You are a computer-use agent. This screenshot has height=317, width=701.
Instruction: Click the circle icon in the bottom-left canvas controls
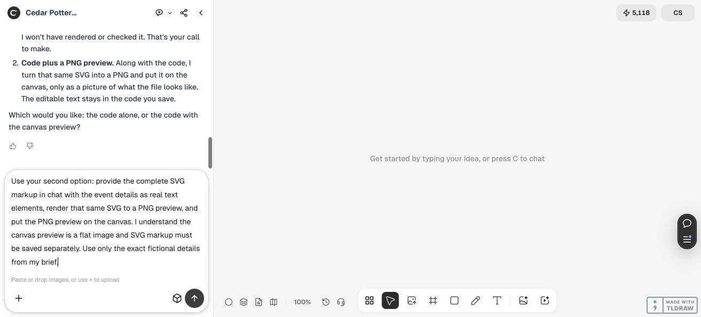tap(229, 302)
